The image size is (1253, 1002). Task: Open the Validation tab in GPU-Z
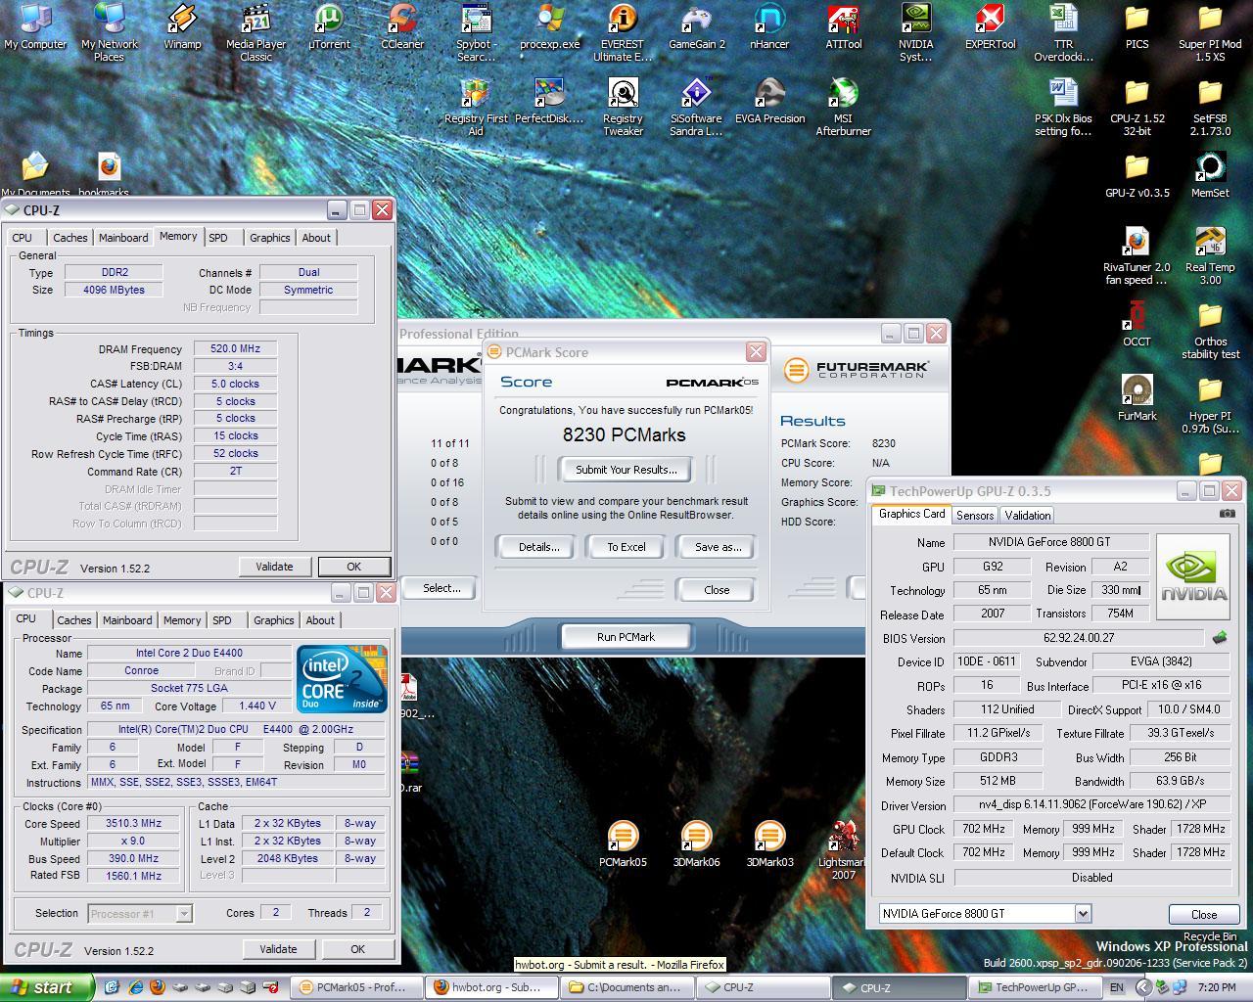[1028, 515]
